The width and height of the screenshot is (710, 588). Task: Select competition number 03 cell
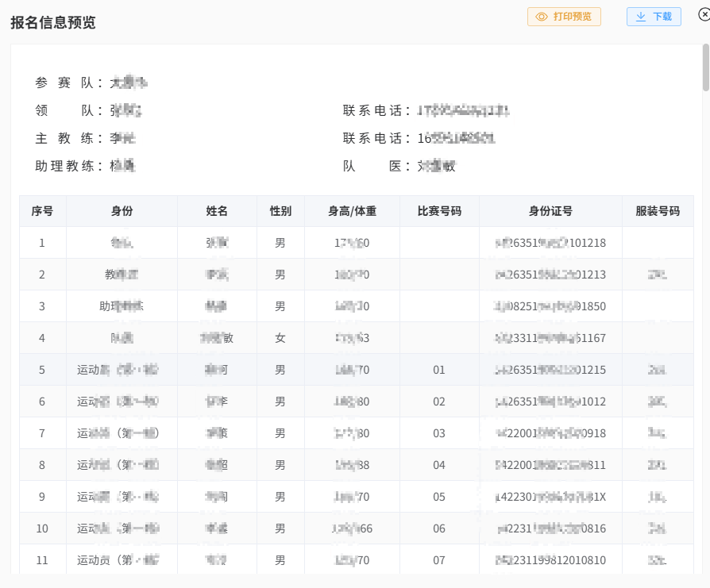coord(439,433)
